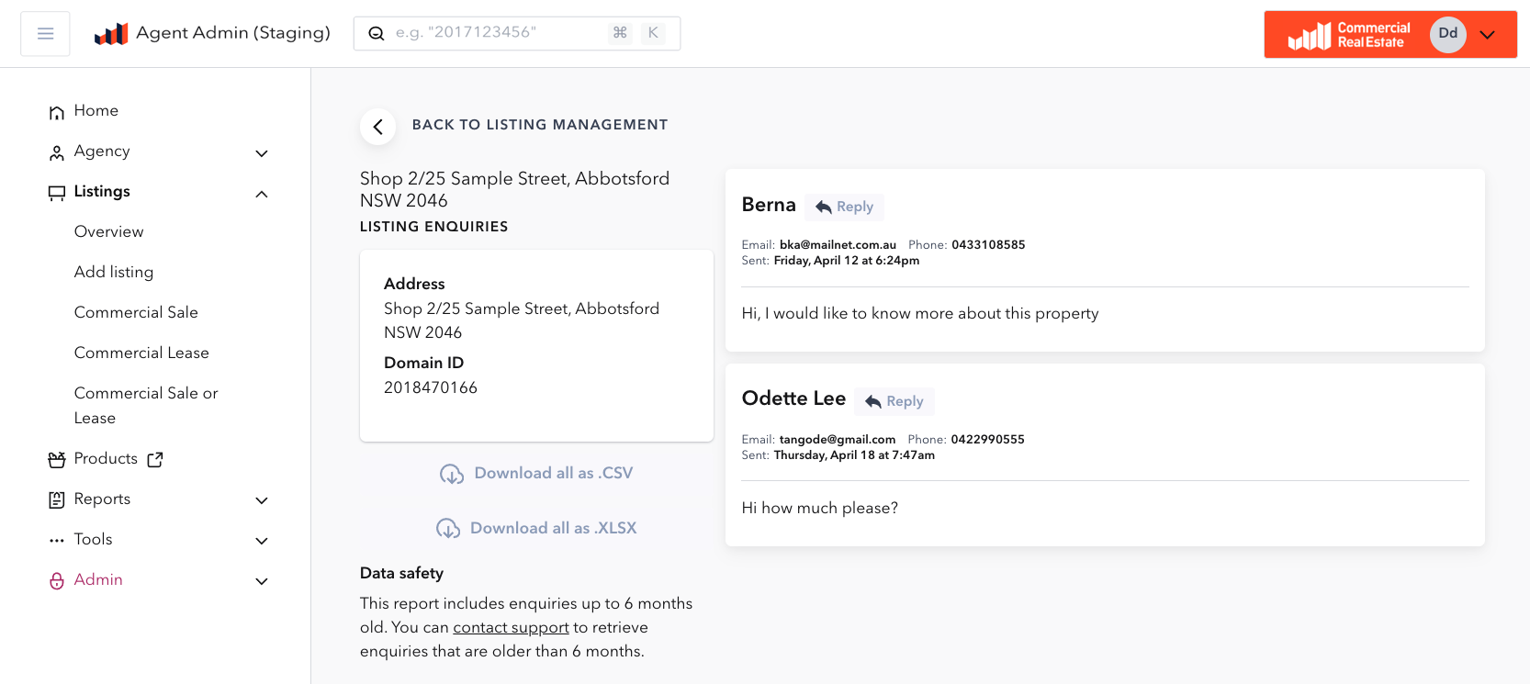The image size is (1530, 684).
Task: Follow the contact support link
Action: click(511, 628)
